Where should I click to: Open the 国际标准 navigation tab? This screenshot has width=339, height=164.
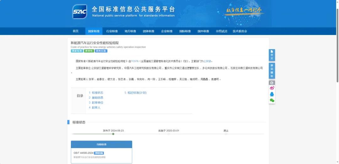point(185,31)
